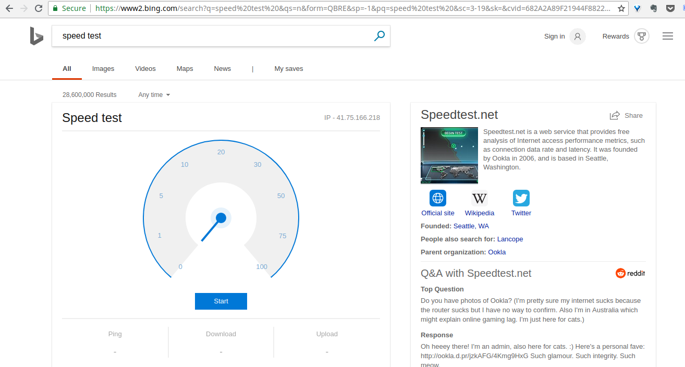685x367 pixels.
Task: Switch to the Maps tab
Action: coord(185,69)
